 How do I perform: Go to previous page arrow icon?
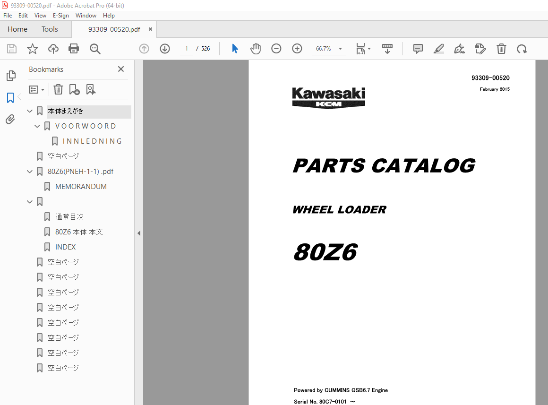tap(144, 49)
